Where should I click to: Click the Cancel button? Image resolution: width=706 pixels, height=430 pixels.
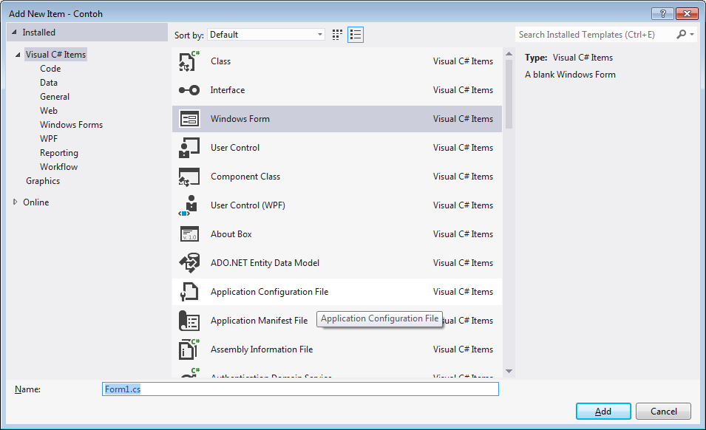664,411
